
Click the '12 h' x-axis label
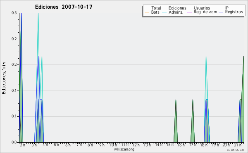tap(136, 145)
